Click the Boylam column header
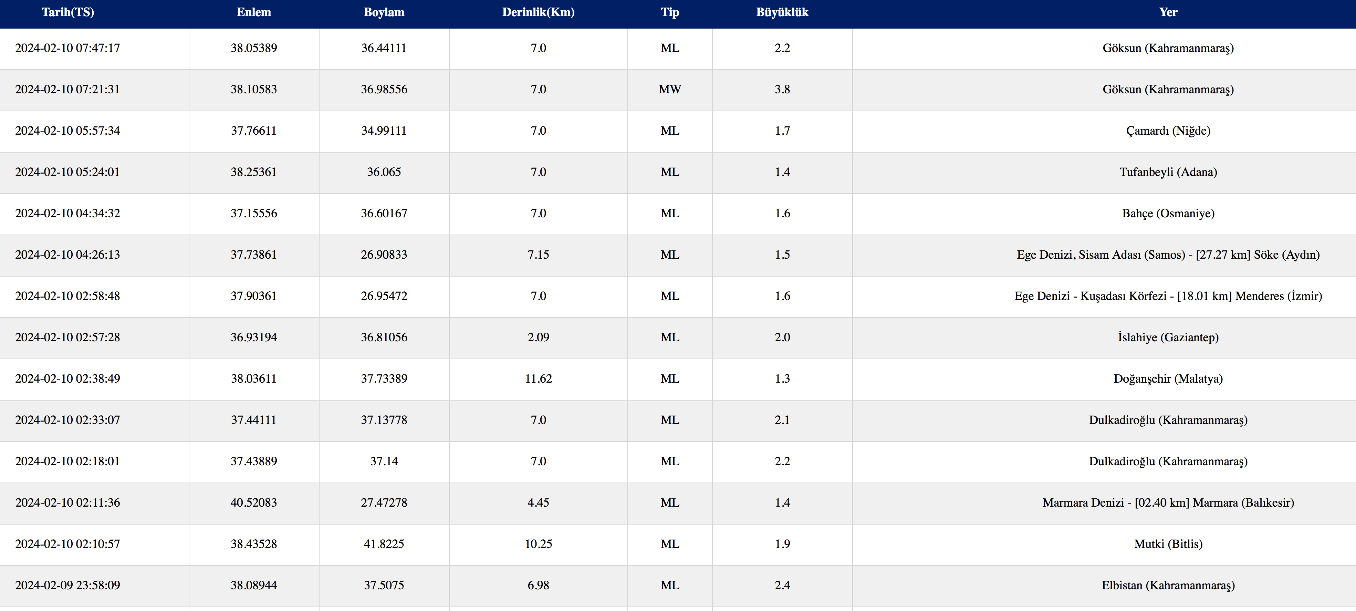 click(384, 12)
